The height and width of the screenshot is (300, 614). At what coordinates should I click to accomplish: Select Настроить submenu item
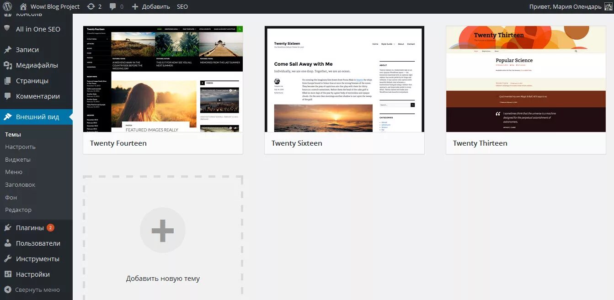tap(20, 147)
